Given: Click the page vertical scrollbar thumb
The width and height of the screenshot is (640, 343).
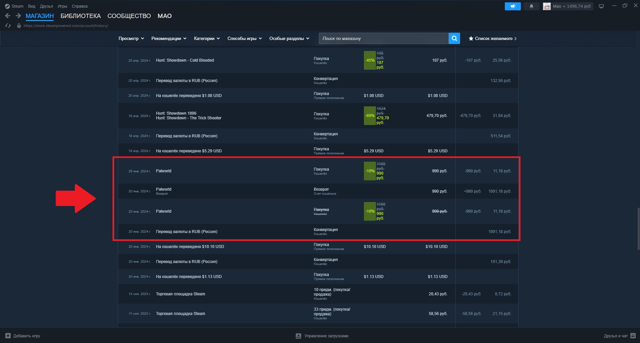Looking at the screenshot, I should pos(638,229).
